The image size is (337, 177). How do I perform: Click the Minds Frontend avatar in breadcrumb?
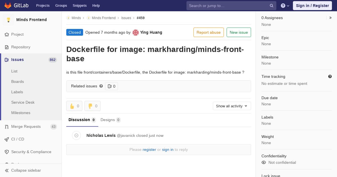pyautogui.click(x=88, y=18)
